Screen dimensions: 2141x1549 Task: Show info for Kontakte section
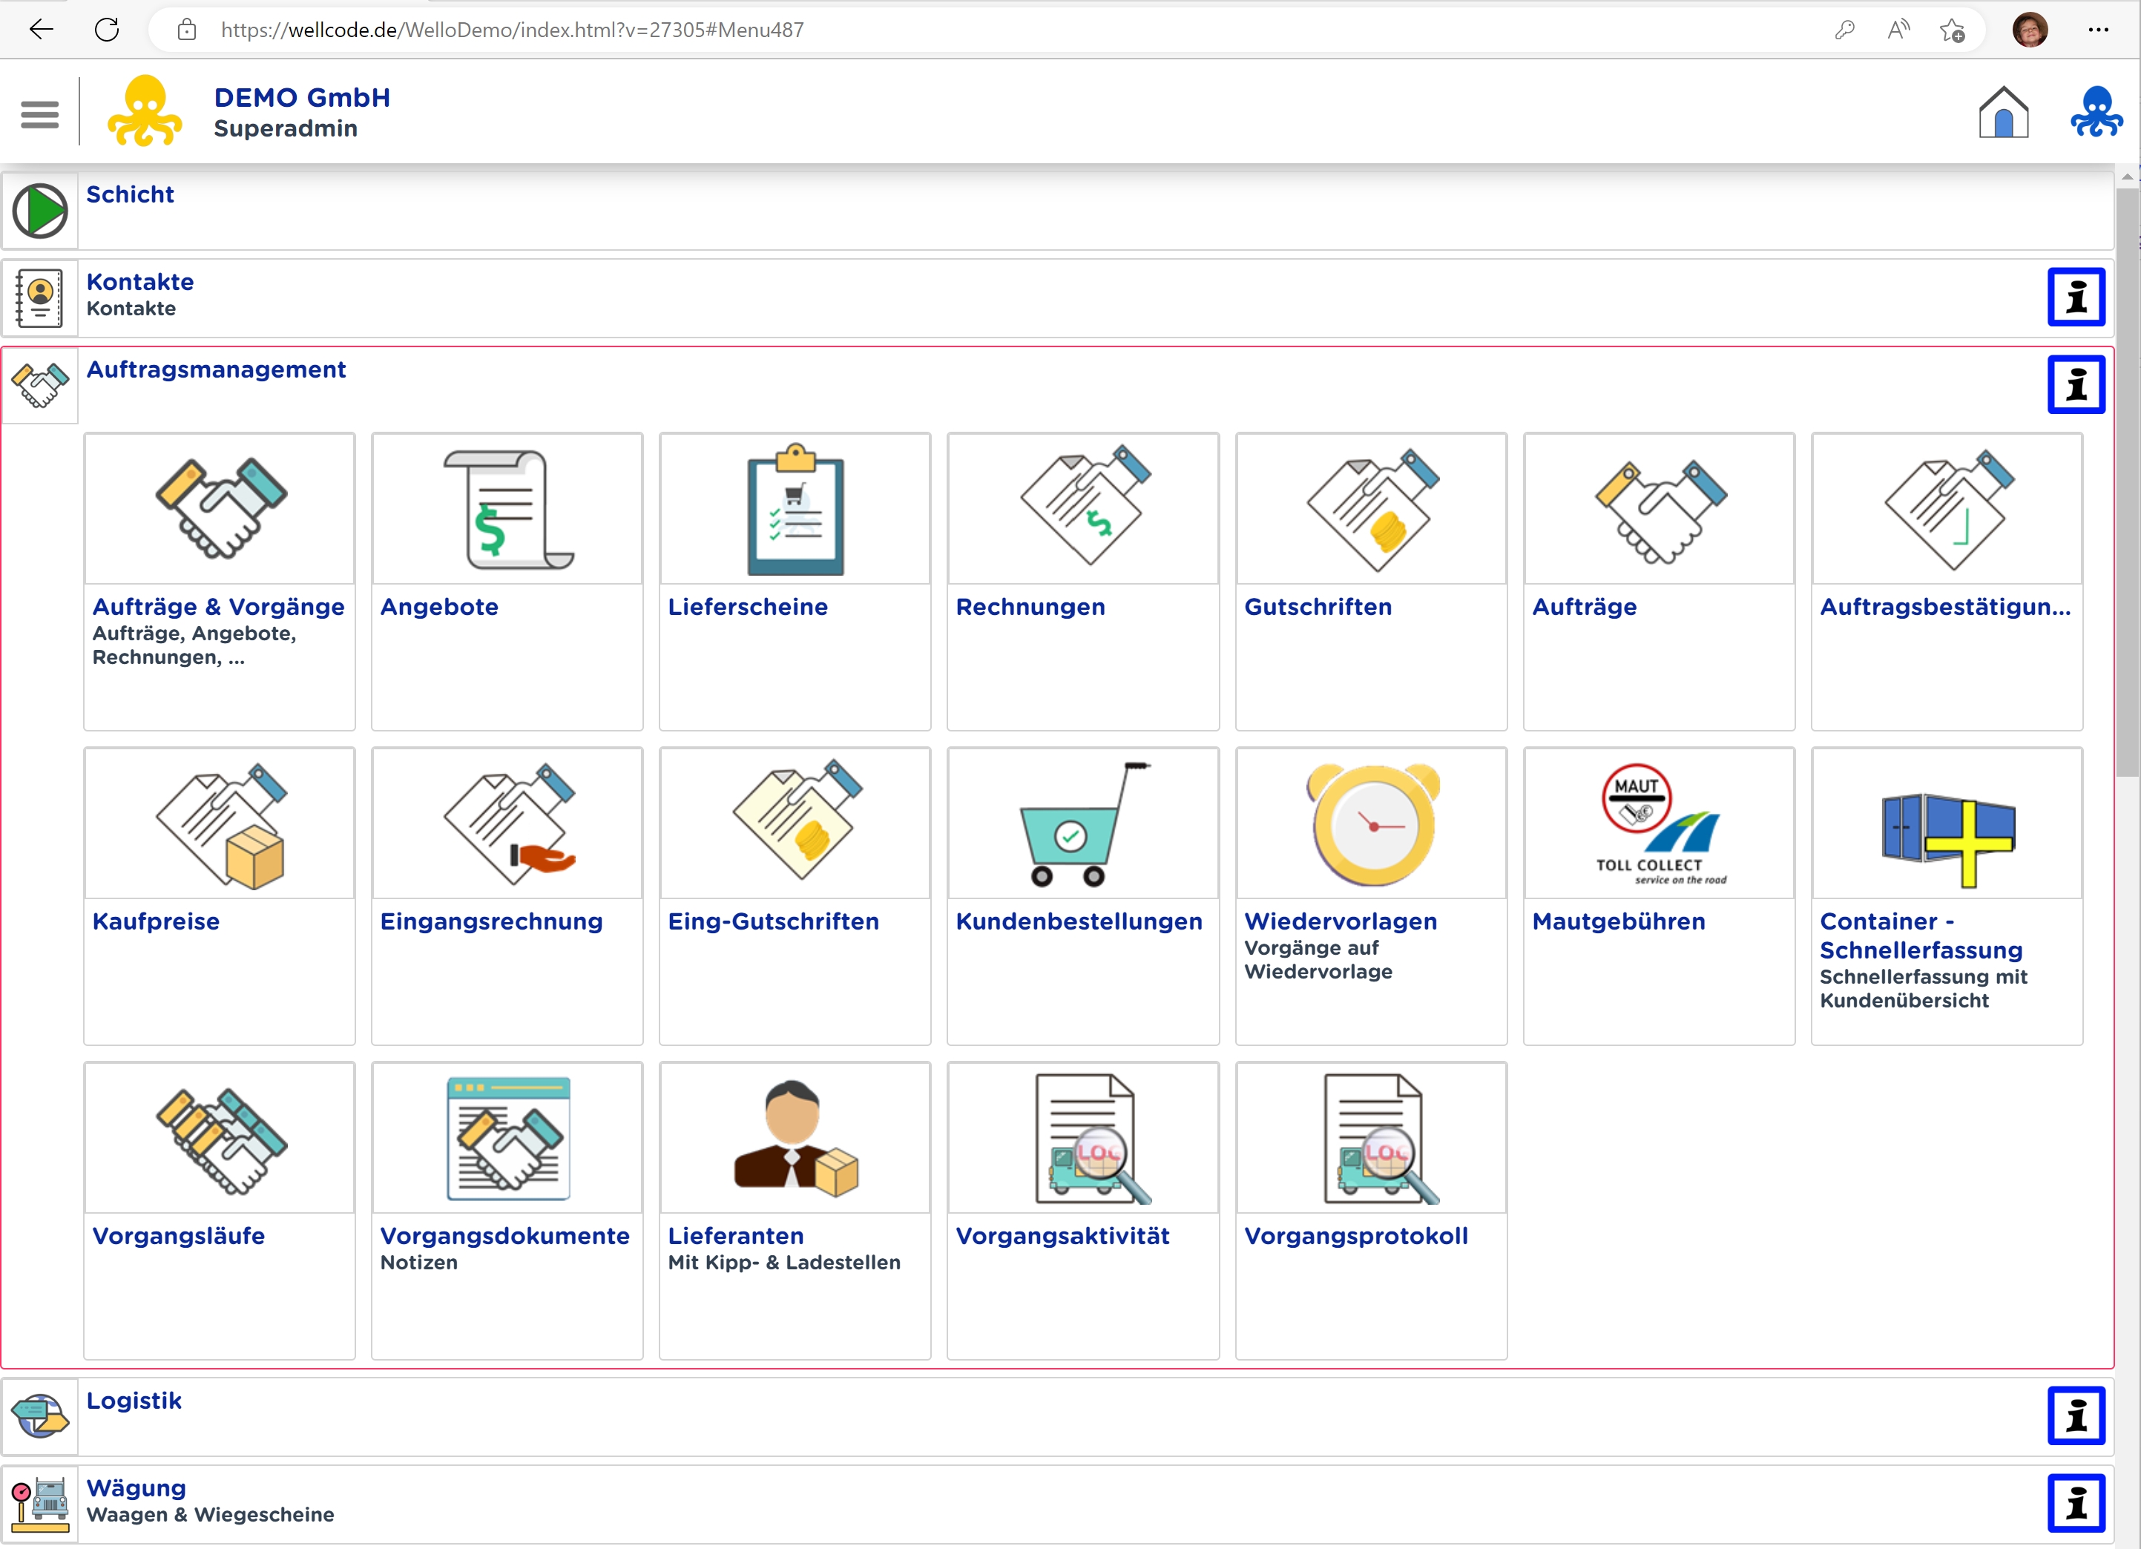2075,297
